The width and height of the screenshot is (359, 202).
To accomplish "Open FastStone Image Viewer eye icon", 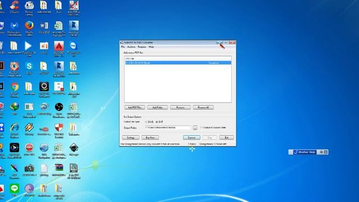I will pyautogui.click(x=15, y=66).
